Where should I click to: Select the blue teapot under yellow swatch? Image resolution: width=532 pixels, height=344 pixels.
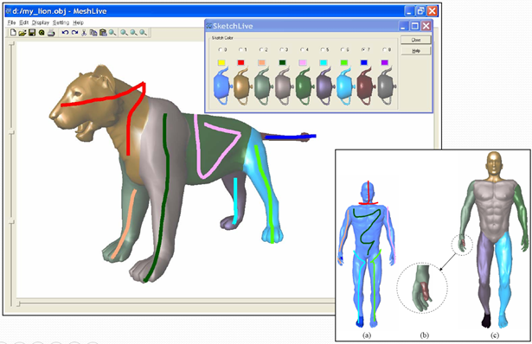point(222,86)
